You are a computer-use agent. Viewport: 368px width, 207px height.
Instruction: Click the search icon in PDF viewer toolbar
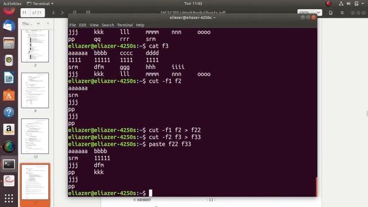[x=75, y=12]
